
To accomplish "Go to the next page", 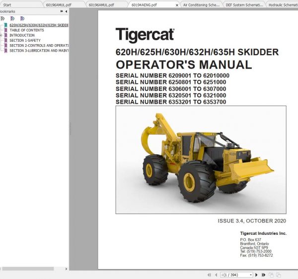I will (256, 275).
